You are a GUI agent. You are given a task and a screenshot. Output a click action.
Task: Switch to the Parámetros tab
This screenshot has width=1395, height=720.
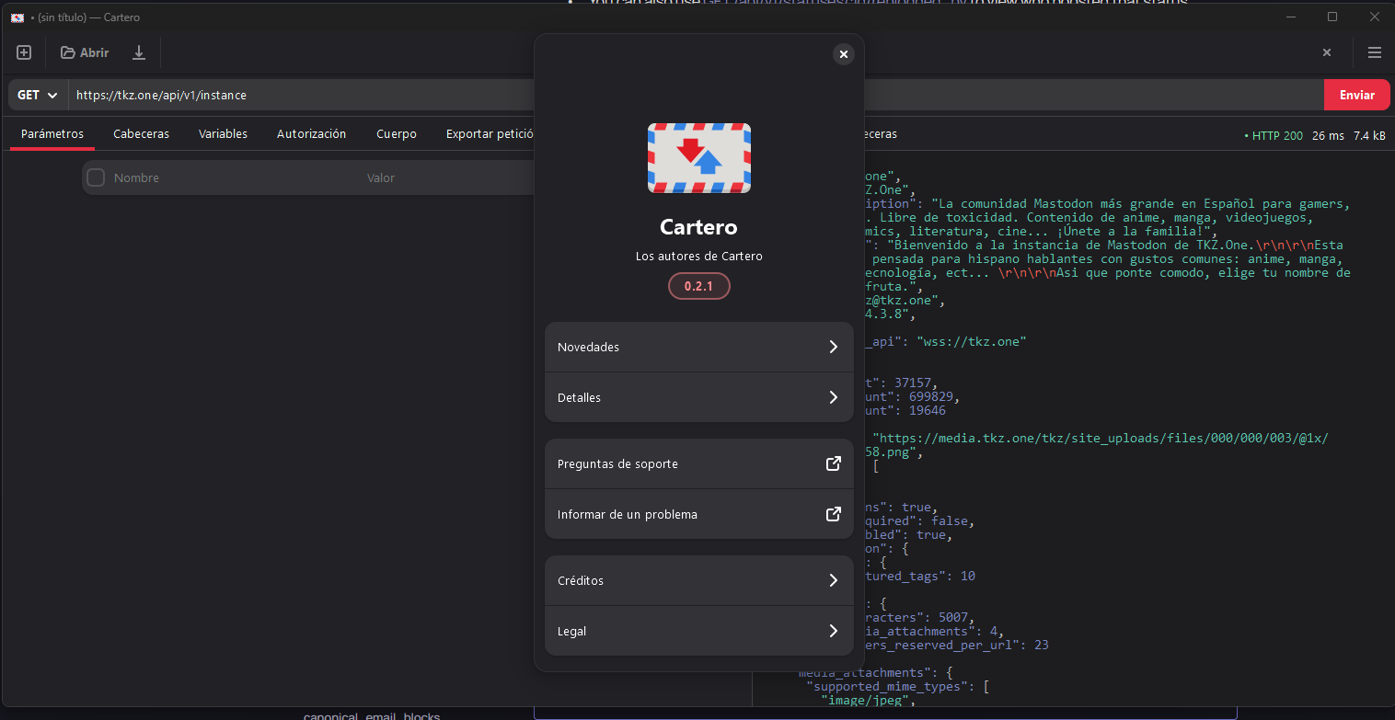(52, 133)
